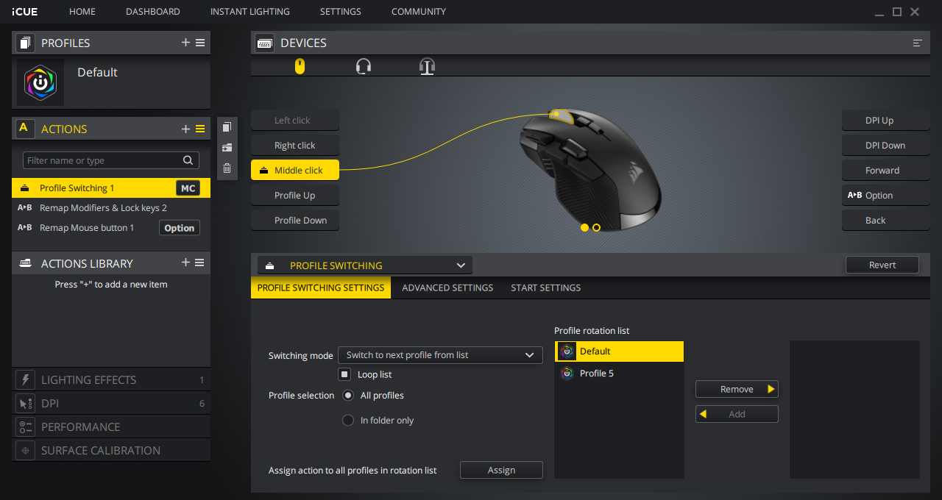Click the Remove button

click(737, 389)
